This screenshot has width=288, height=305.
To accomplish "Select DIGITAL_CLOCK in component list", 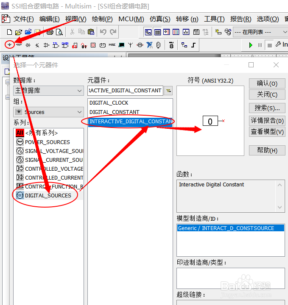I will click(109, 103).
